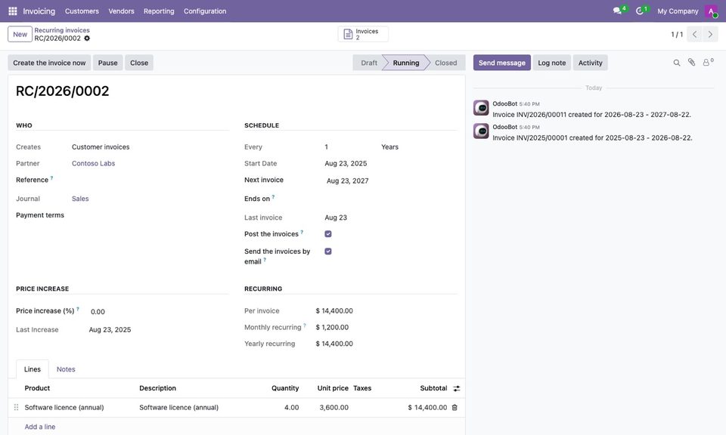Click the Recurring invoices breadcrumb link
Image resolution: width=726 pixels, height=435 pixels.
tap(62, 30)
